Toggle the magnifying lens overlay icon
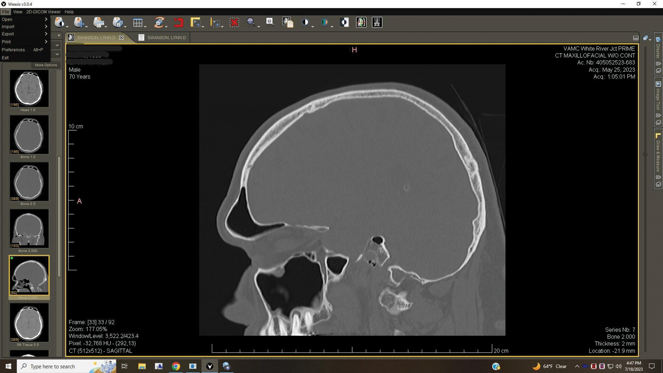 point(270,22)
